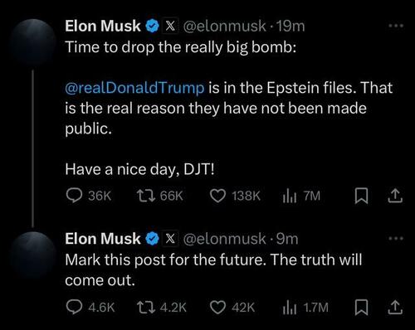This screenshot has height=330, width=415.
Task: Open the second post's three-dot menu
Action: pyautogui.click(x=396, y=238)
